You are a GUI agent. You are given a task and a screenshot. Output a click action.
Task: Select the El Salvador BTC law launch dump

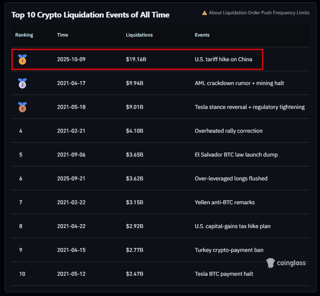[x=236, y=155]
